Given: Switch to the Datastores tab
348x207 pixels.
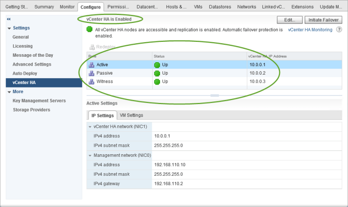Looking at the screenshot, I should point(220,7).
